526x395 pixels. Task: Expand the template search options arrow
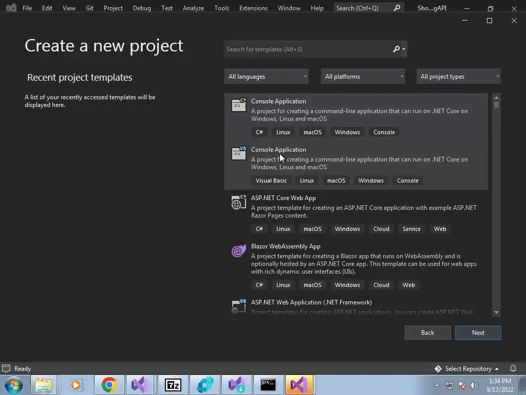click(x=404, y=49)
